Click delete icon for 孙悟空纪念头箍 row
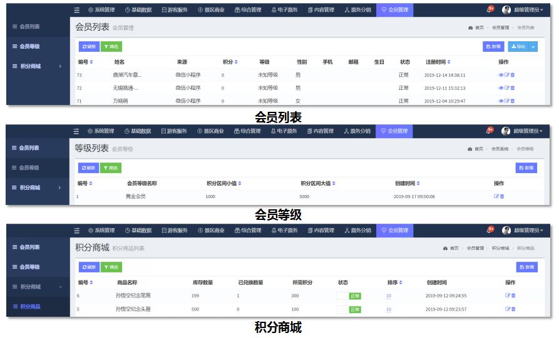559x338 pixels. (513, 309)
